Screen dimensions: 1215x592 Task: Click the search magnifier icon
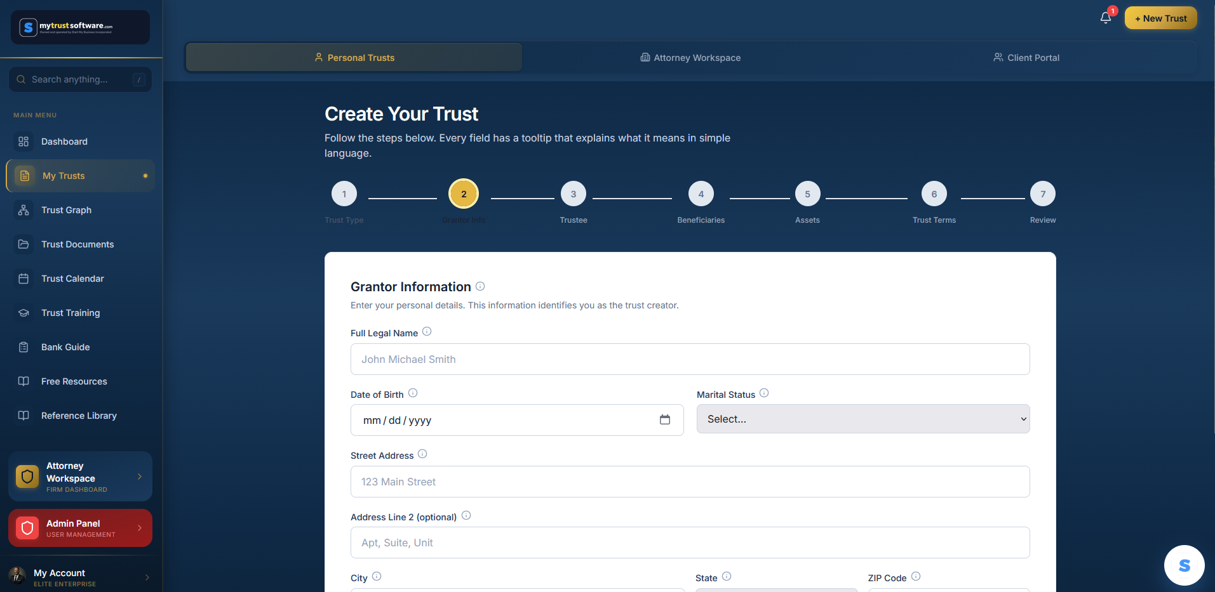(21, 79)
